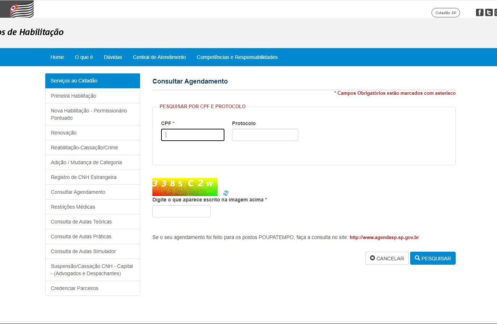This screenshot has height=324, width=497.
Task: Open Consultar Agendamento in sidebar
Action: 93,192
